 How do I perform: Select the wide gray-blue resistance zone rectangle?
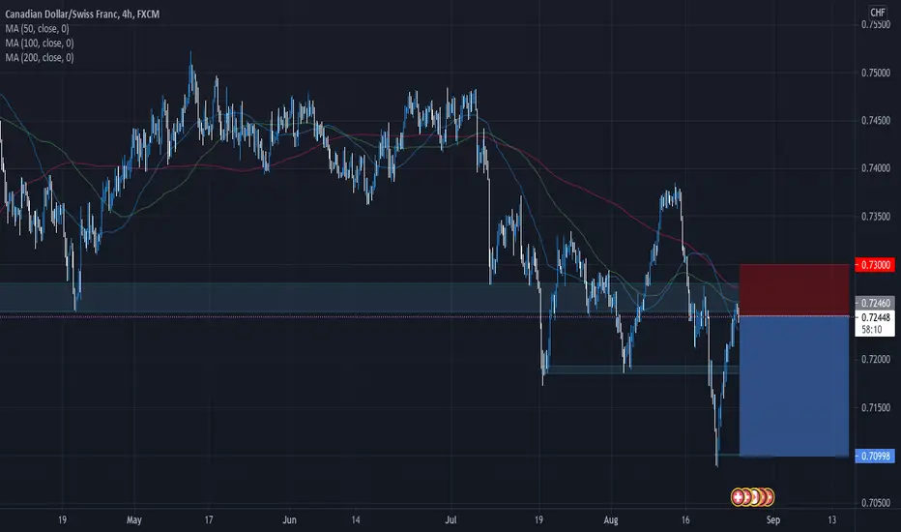click(369, 297)
